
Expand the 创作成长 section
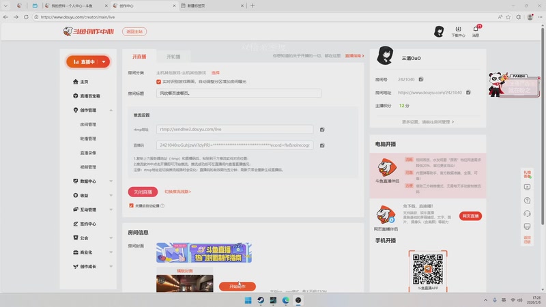pyautogui.click(x=111, y=267)
